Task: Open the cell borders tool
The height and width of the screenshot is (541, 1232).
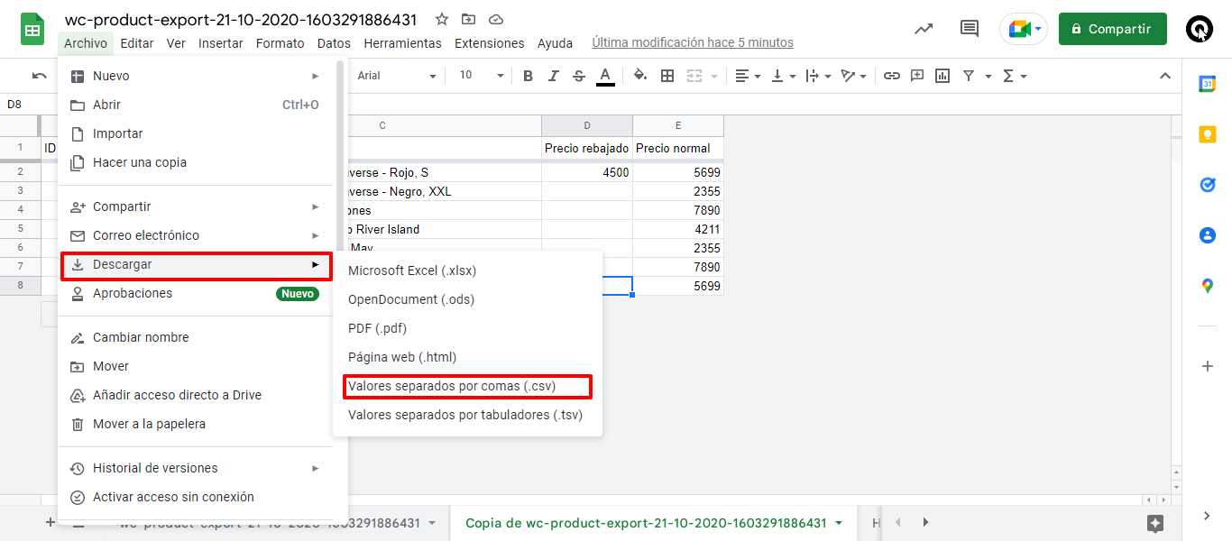Action: (x=667, y=76)
